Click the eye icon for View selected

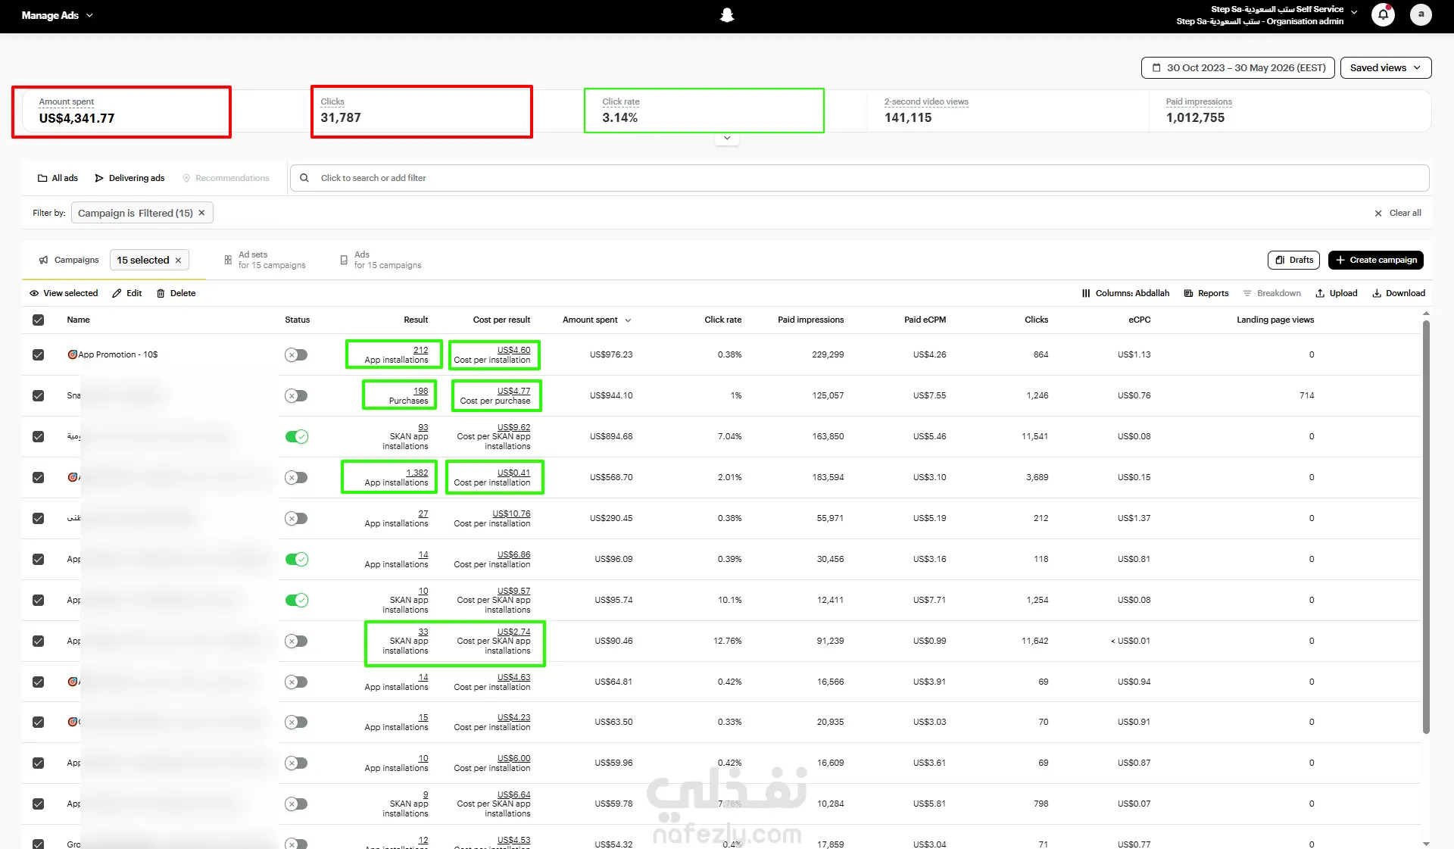click(34, 293)
